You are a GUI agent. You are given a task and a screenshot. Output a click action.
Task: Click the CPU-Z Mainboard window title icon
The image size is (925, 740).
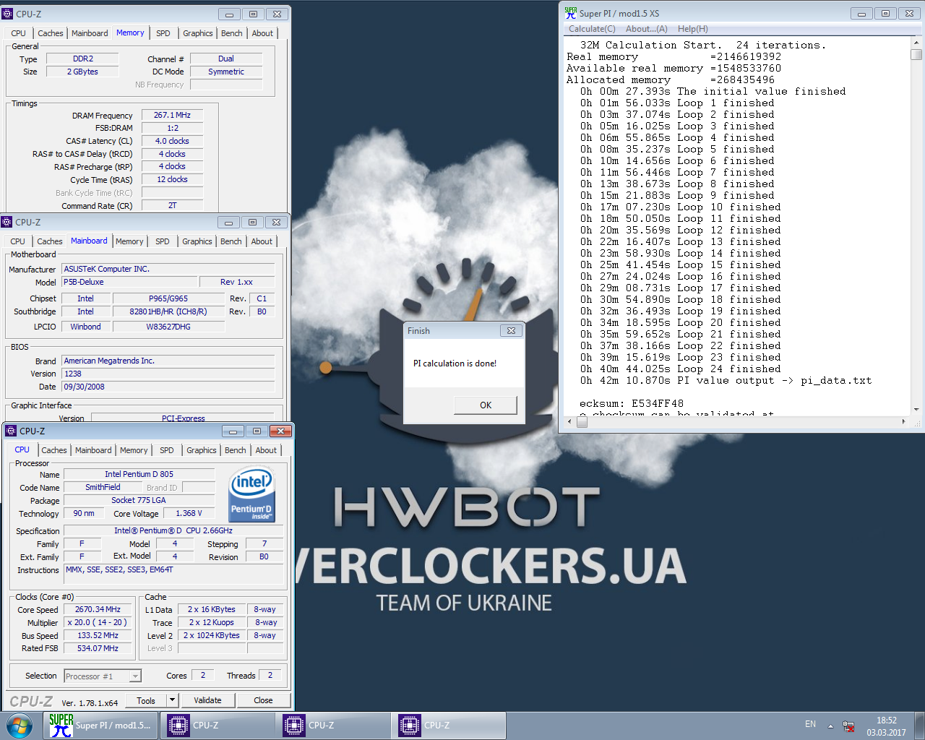click(7, 222)
